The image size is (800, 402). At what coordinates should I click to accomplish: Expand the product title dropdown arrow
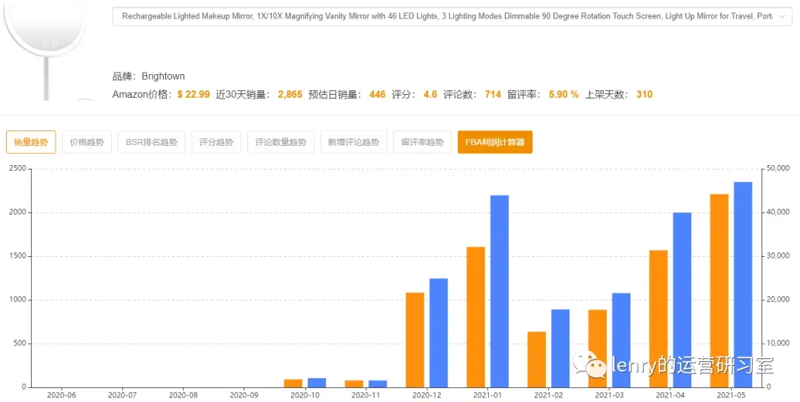tap(782, 16)
